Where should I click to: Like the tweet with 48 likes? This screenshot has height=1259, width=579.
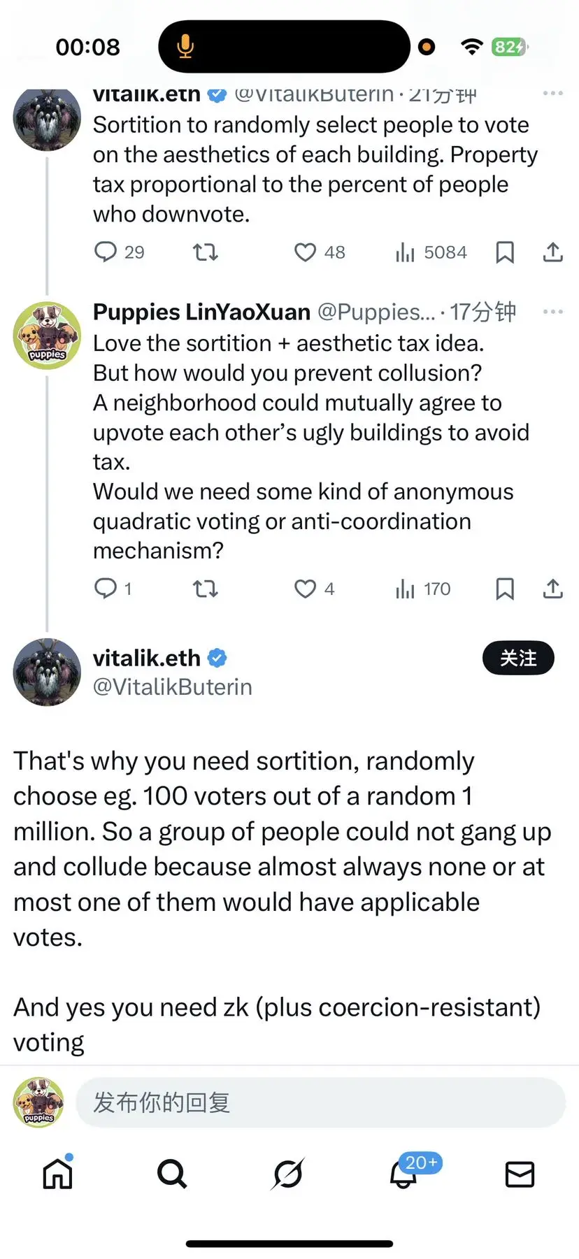[305, 252]
